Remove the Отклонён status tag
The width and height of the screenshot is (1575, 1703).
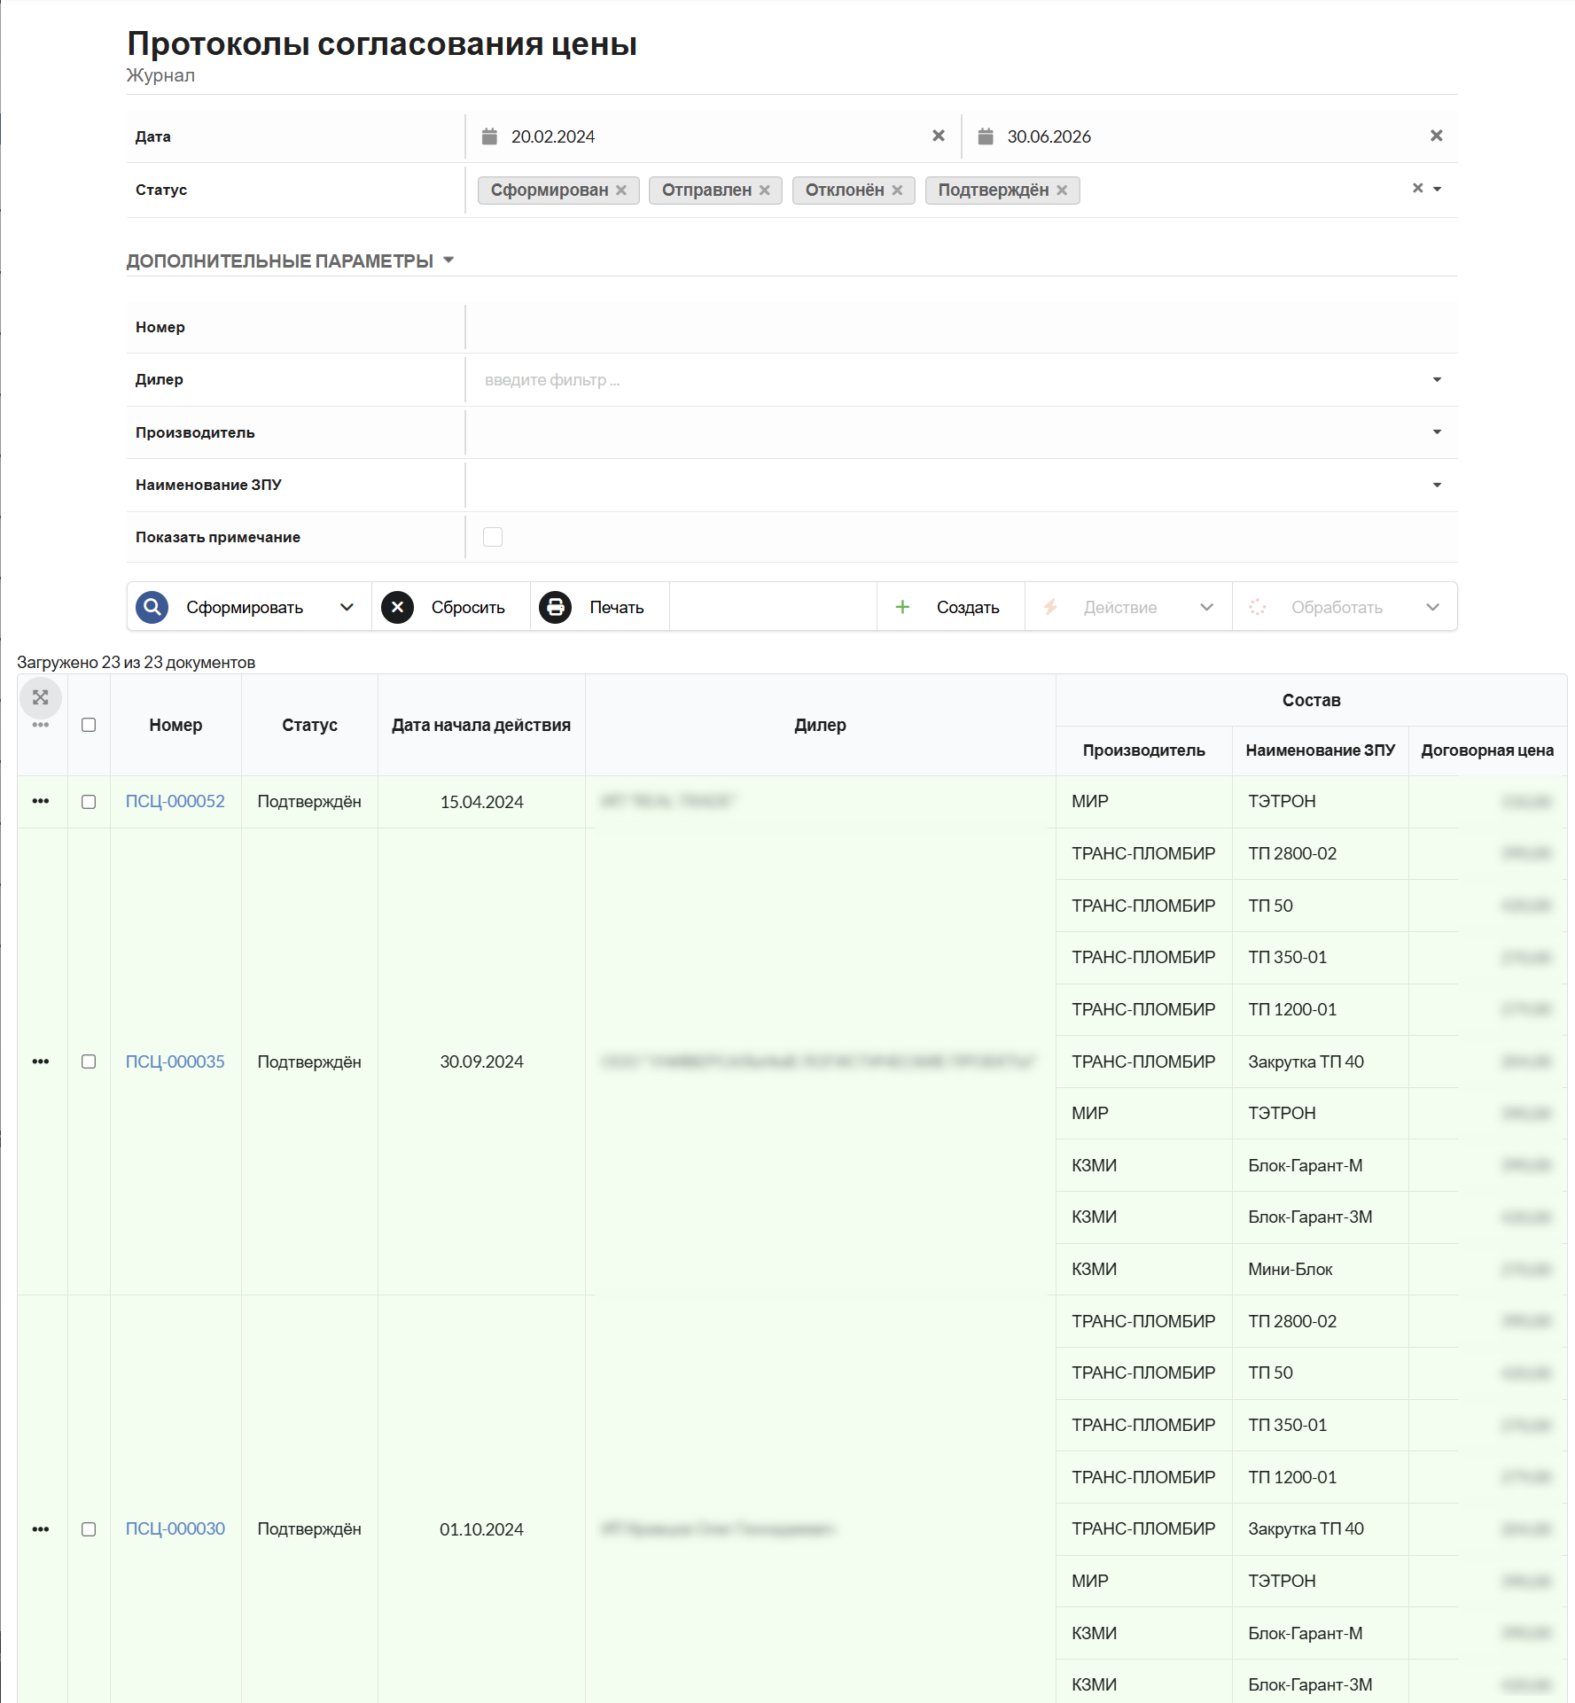point(897,191)
